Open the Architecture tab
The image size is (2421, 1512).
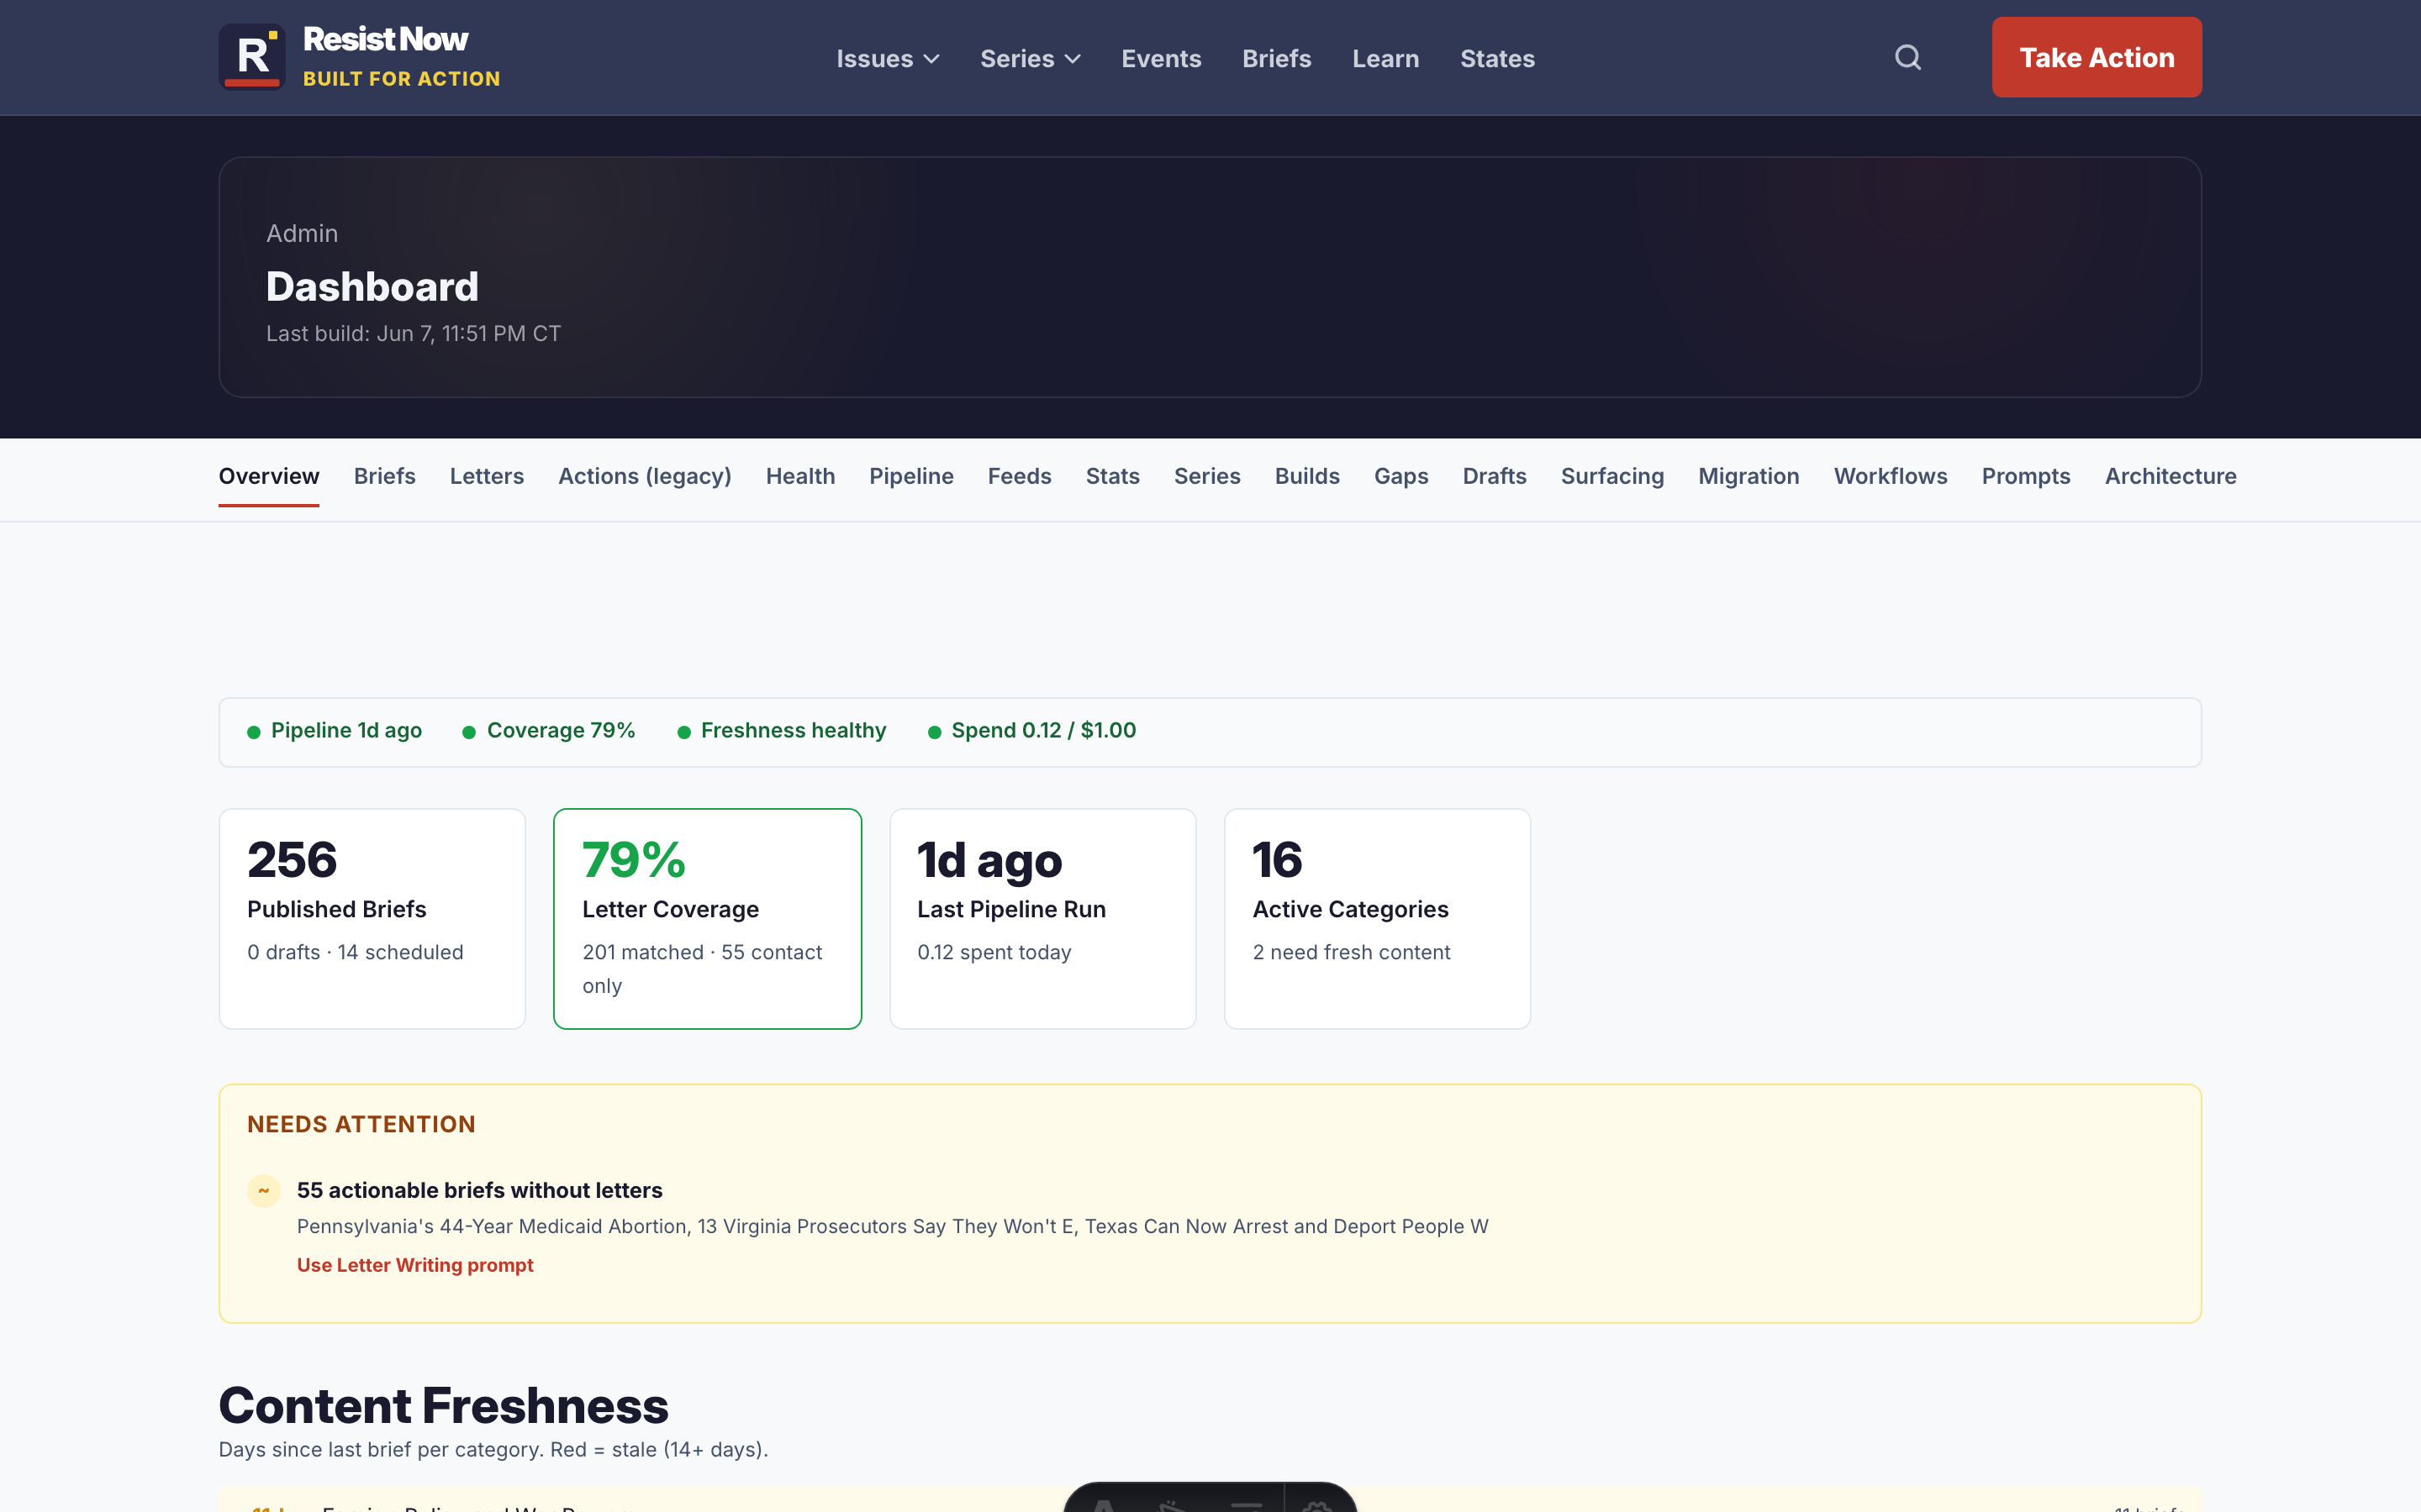tap(2170, 476)
